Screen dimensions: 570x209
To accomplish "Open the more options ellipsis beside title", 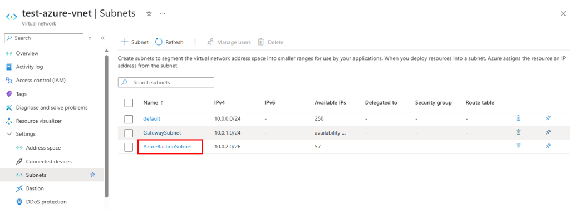I will click(163, 13).
